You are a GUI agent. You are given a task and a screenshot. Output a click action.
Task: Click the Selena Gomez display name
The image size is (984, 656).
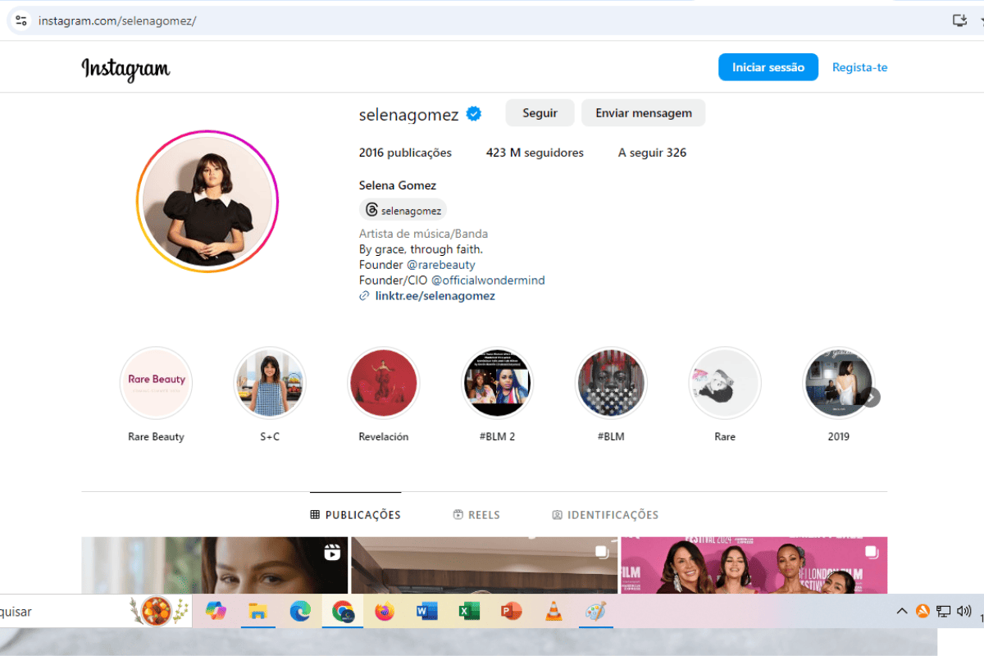[398, 185]
